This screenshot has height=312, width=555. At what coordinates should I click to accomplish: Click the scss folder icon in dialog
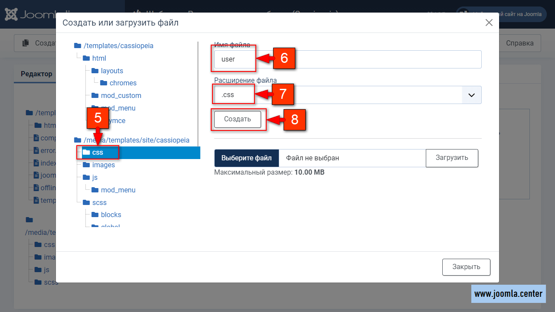[x=86, y=202]
